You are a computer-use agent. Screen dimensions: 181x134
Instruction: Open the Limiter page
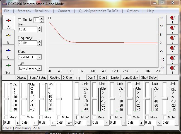point(115,78)
